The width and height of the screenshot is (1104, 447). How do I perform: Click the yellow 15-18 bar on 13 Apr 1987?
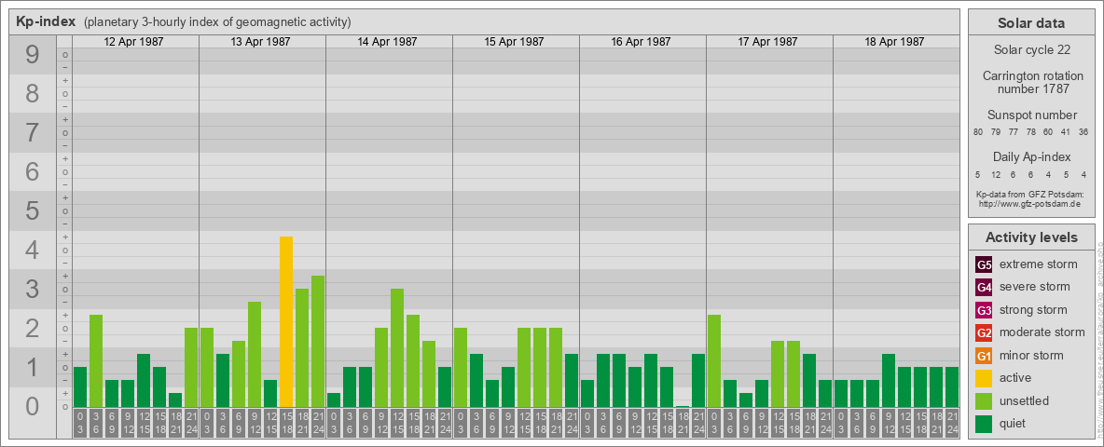[x=286, y=321]
